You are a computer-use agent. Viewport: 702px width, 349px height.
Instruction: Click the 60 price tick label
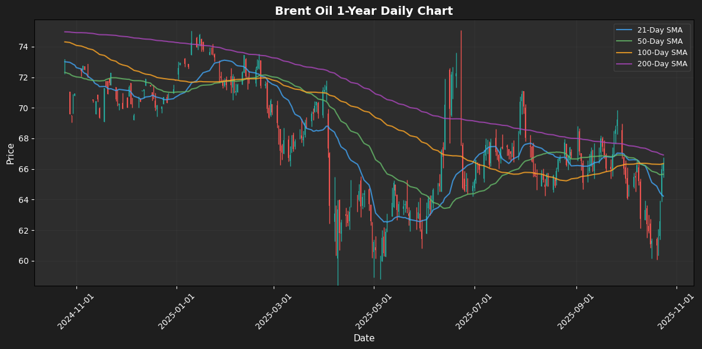coord(25,261)
